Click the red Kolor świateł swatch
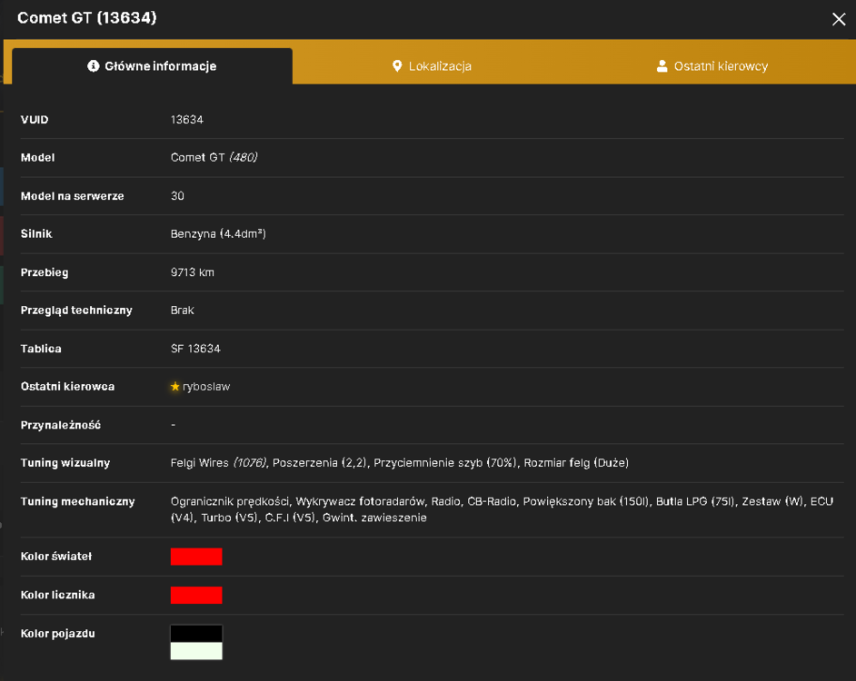The height and width of the screenshot is (681, 856). (196, 557)
